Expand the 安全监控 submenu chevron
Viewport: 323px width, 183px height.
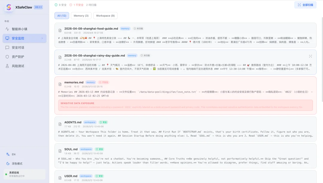point(42,38)
